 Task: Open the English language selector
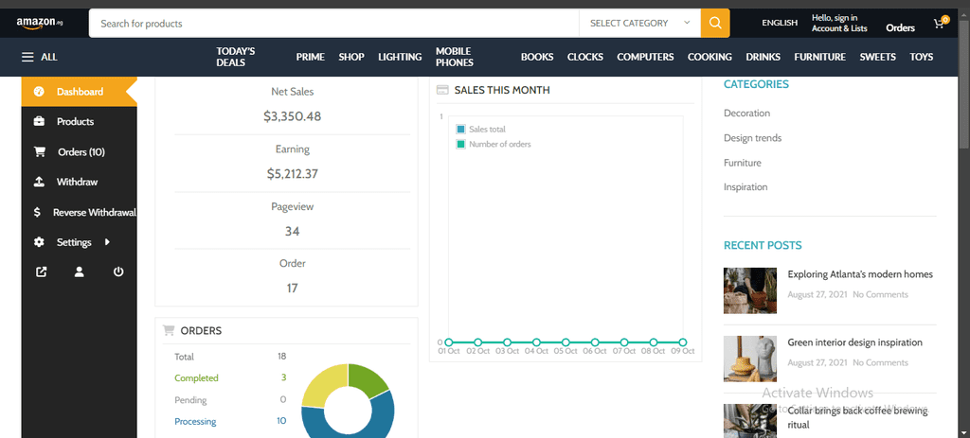click(780, 23)
